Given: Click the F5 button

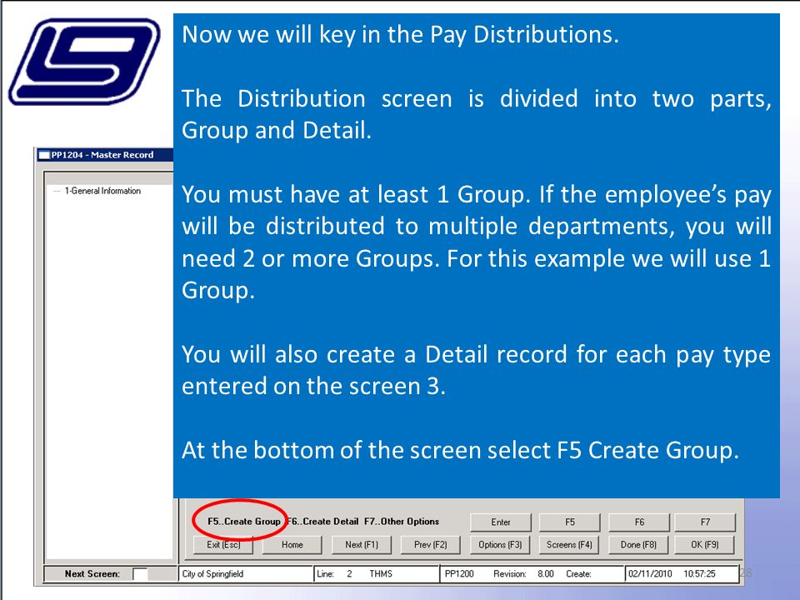Looking at the screenshot, I should (x=570, y=522).
